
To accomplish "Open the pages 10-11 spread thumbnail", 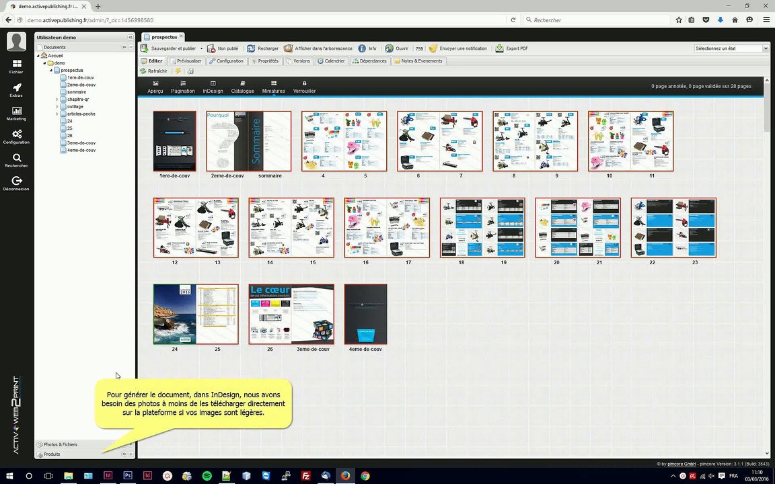I will 630,140.
